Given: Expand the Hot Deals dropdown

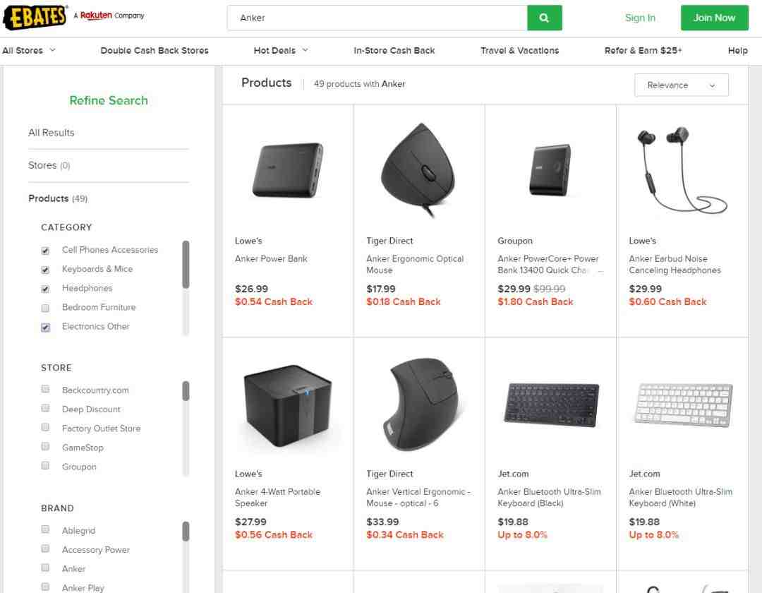Looking at the screenshot, I should pyautogui.click(x=281, y=51).
